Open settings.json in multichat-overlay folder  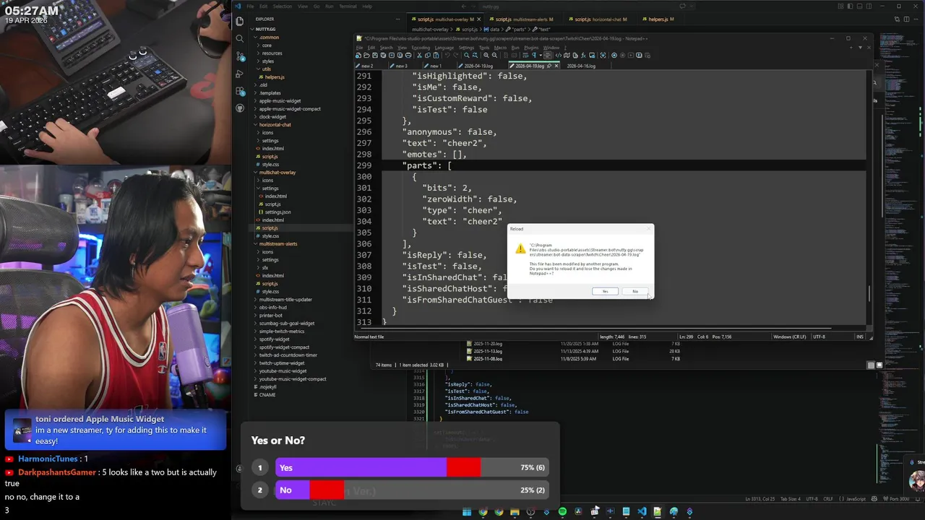(277, 212)
